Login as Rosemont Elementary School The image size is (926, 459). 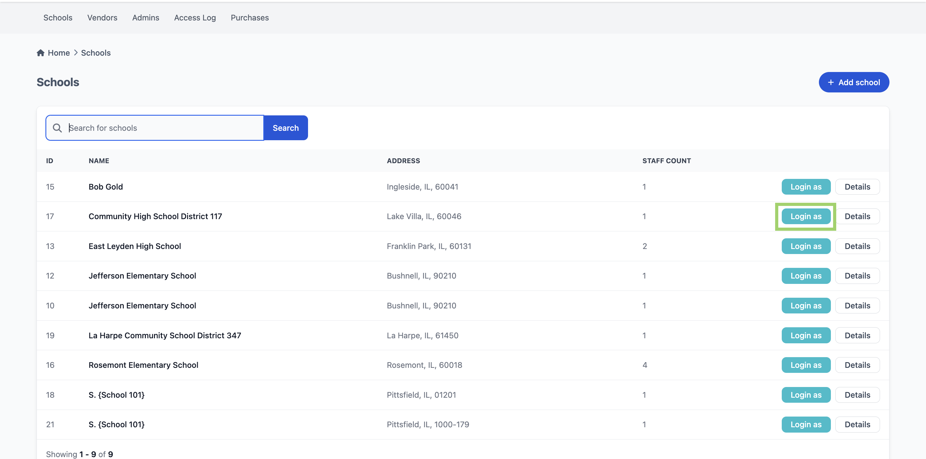click(x=806, y=365)
